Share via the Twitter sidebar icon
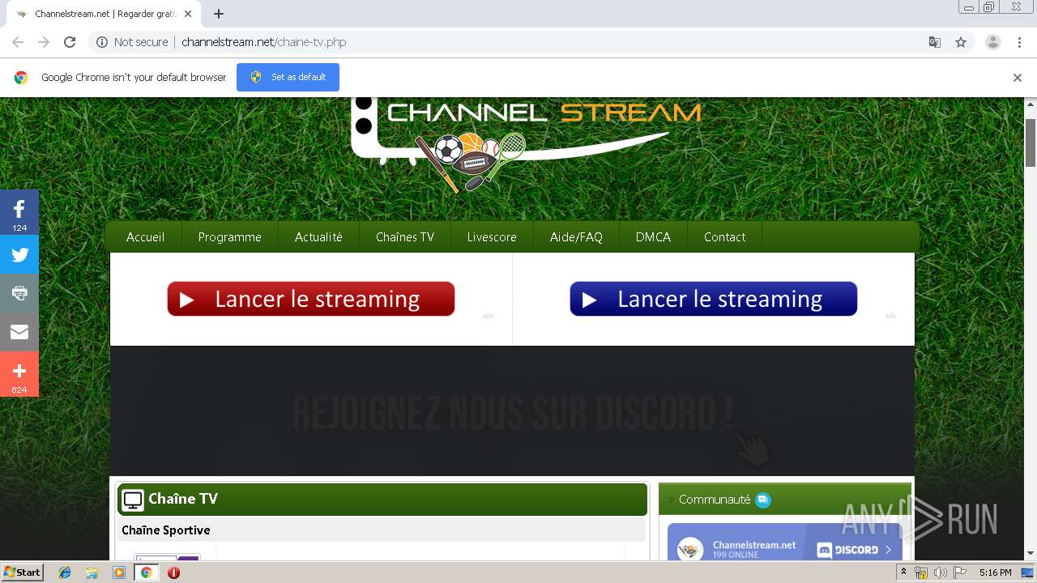The width and height of the screenshot is (1037, 583). pos(19,255)
